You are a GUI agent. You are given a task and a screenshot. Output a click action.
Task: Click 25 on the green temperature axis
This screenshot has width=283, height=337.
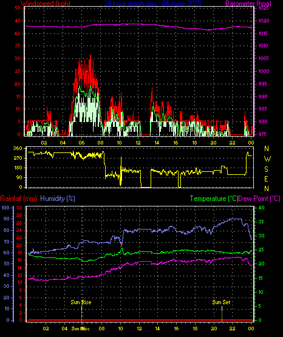tap(261, 250)
